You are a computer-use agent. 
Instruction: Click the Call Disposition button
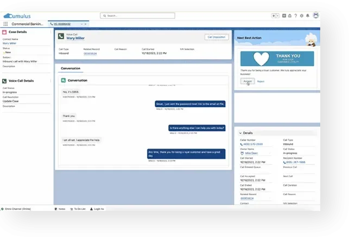click(x=216, y=37)
